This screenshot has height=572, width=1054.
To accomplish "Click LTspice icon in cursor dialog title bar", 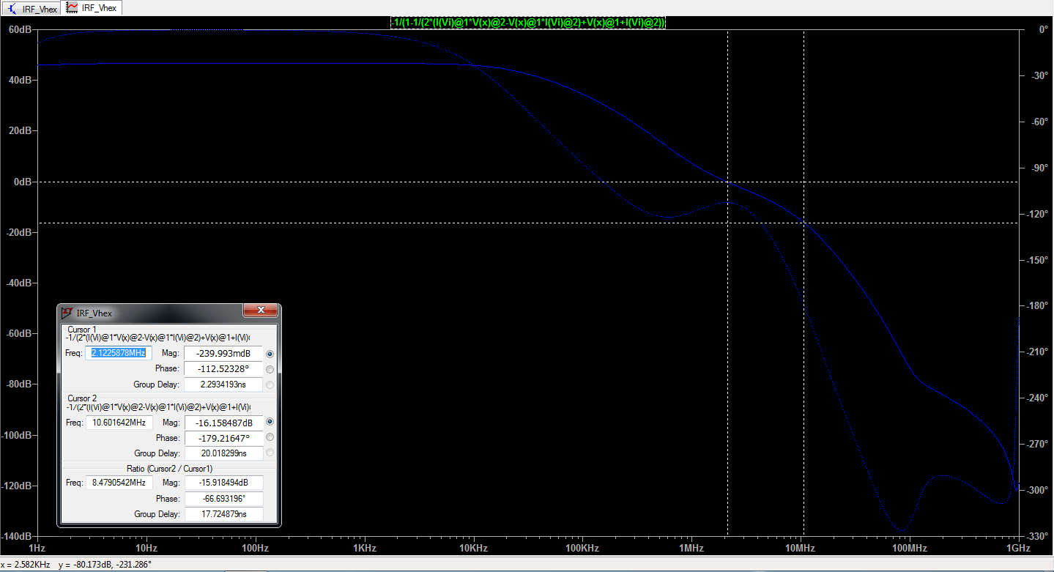I will click(67, 313).
